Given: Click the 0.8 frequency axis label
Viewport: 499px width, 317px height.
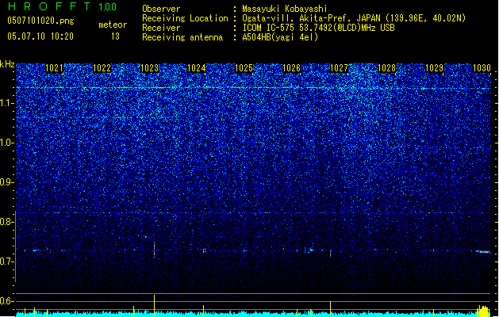Looking at the screenshot, I should tap(6, 222).
